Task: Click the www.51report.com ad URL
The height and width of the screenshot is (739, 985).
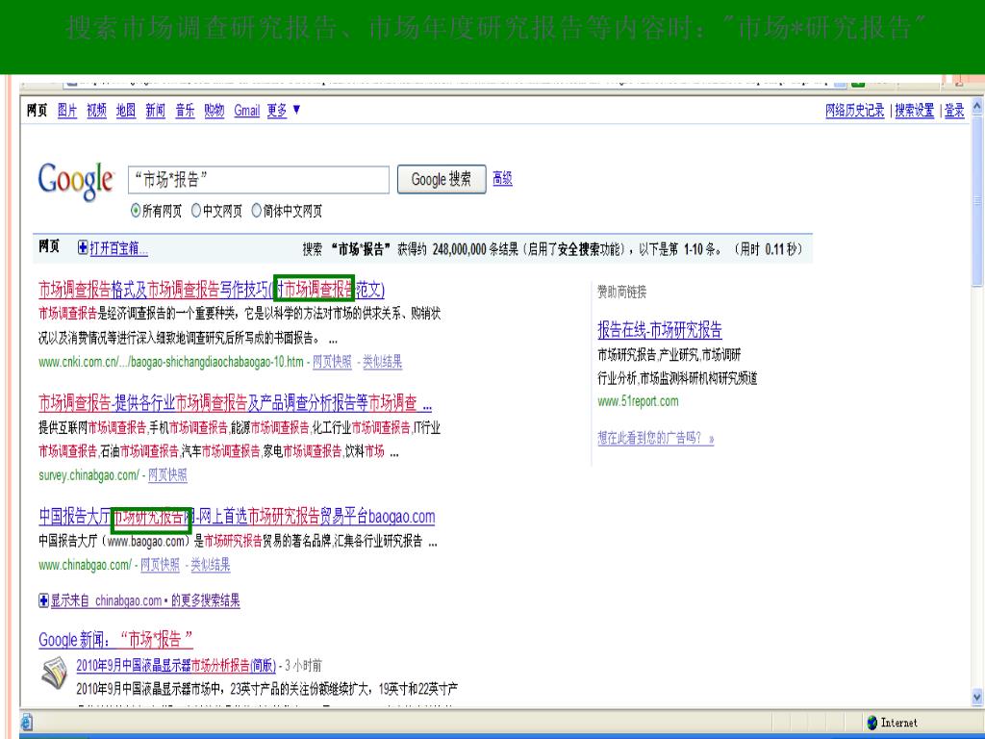Action: 639,401
